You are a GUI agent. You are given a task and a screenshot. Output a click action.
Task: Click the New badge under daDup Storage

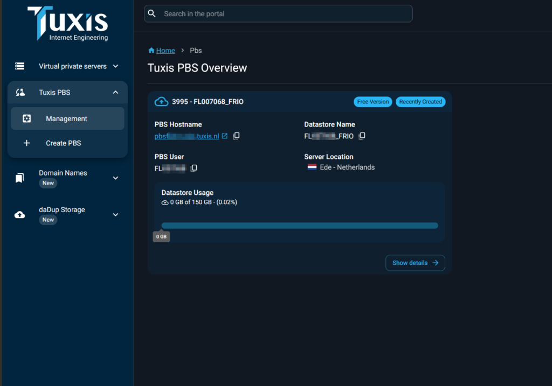tap(48, 220)
